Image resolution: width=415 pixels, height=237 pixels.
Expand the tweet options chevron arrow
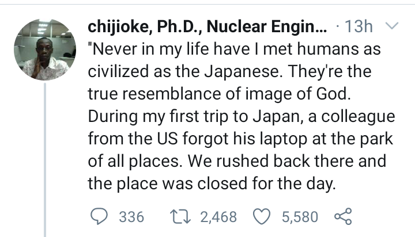391,26
